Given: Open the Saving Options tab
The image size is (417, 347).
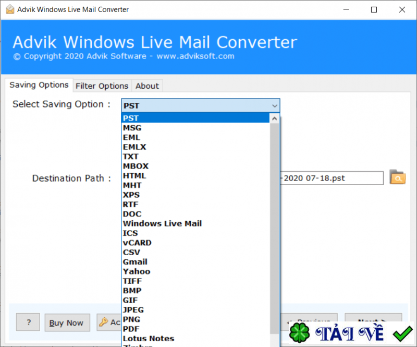Looking at the screenshot, I should click(x=39, y=85).
